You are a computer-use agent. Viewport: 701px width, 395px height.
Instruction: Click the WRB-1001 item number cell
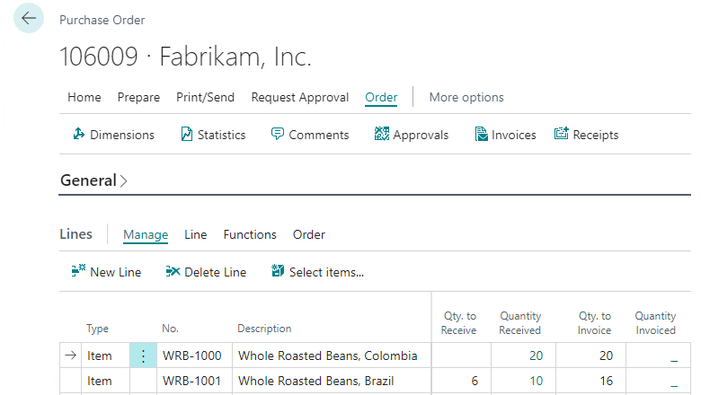(194, 381)
